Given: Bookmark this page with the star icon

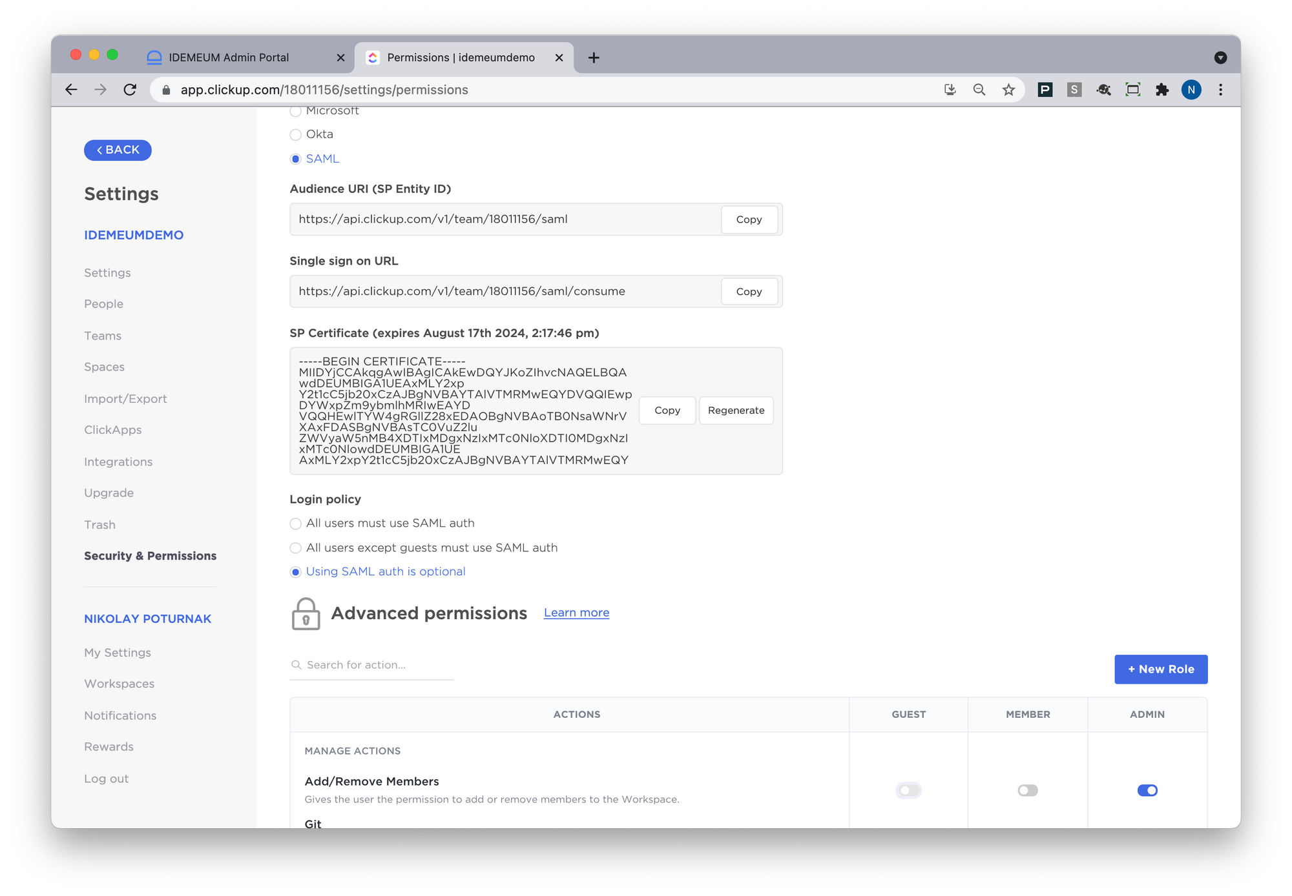Looking at the screenshot, I should [x=1008, y=90].
